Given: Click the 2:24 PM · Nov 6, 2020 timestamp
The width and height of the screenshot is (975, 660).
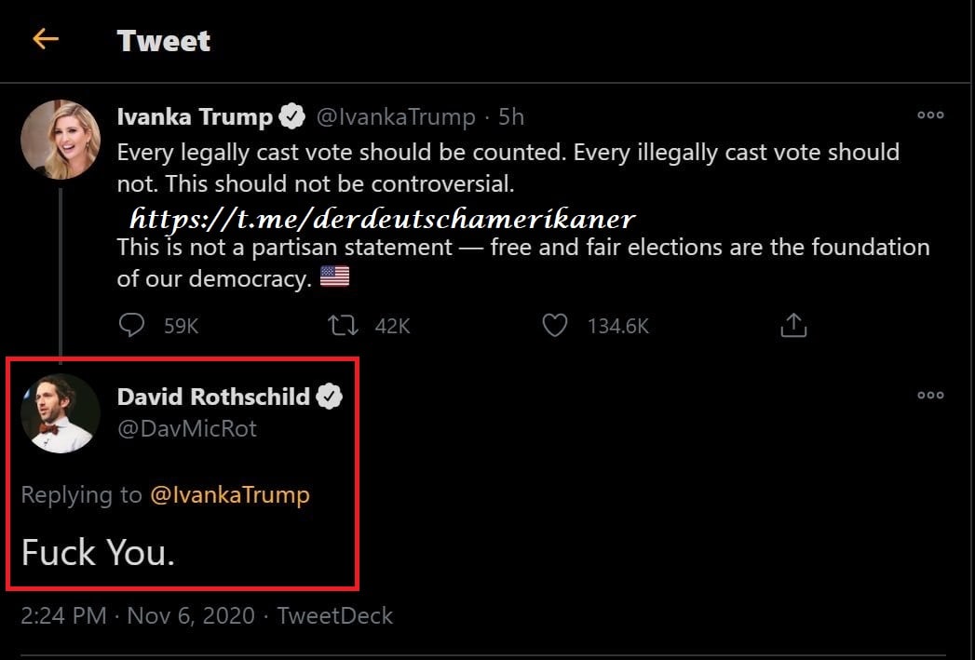Looking at the screenshot, I should tap(137, 616).
